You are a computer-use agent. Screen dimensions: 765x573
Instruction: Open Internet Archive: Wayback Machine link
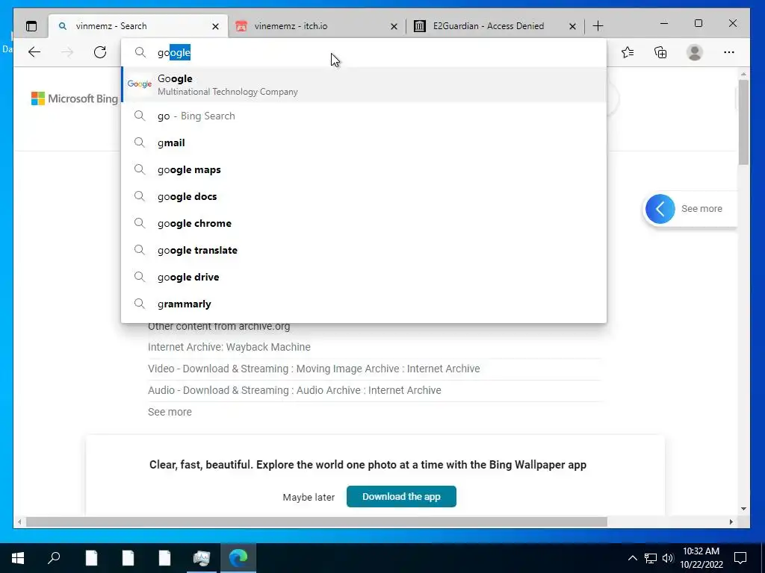229,347
